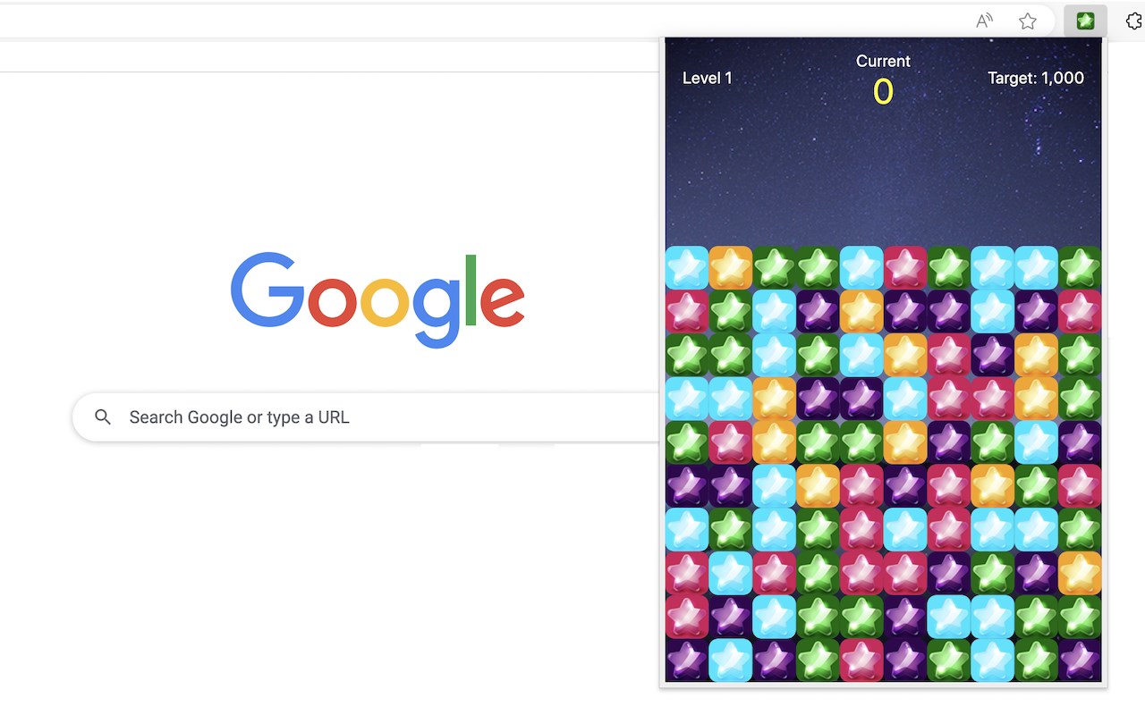Click the magnifier icon in Google search box
This screenshot has width=1145, height=715.
click(103, 417)
